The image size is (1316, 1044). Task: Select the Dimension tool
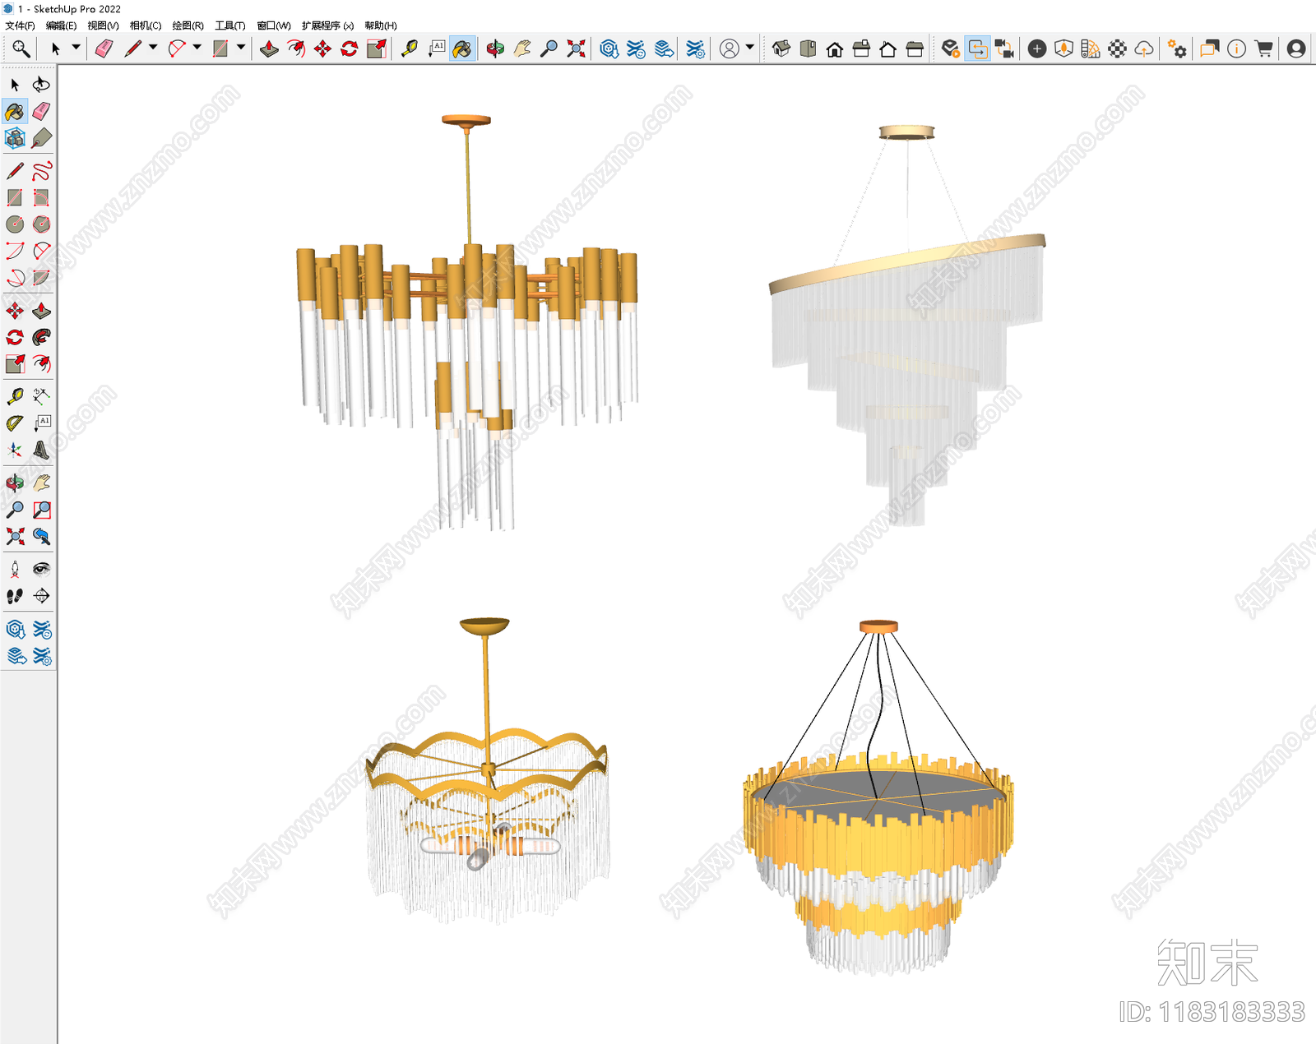pos(41,397)
